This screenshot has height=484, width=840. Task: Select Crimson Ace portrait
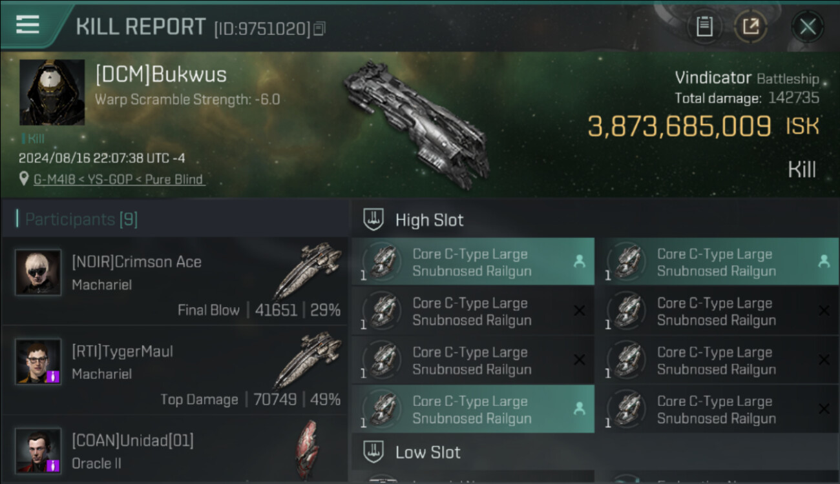(x=38, y=272)
